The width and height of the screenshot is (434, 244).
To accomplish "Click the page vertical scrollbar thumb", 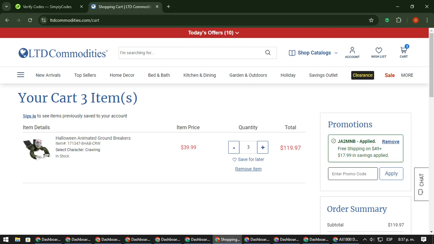I will coord(431,65).
